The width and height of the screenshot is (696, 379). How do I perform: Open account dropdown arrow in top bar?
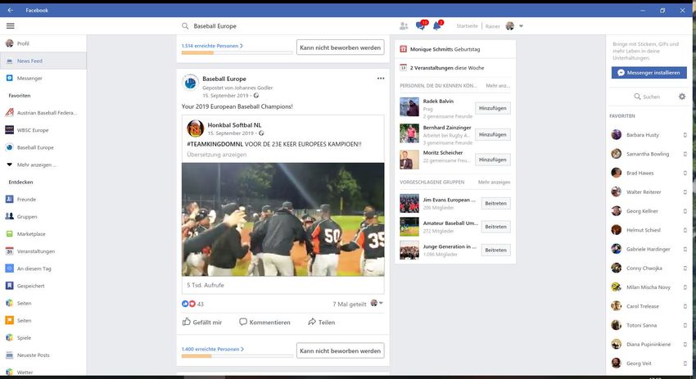(521, 26)
